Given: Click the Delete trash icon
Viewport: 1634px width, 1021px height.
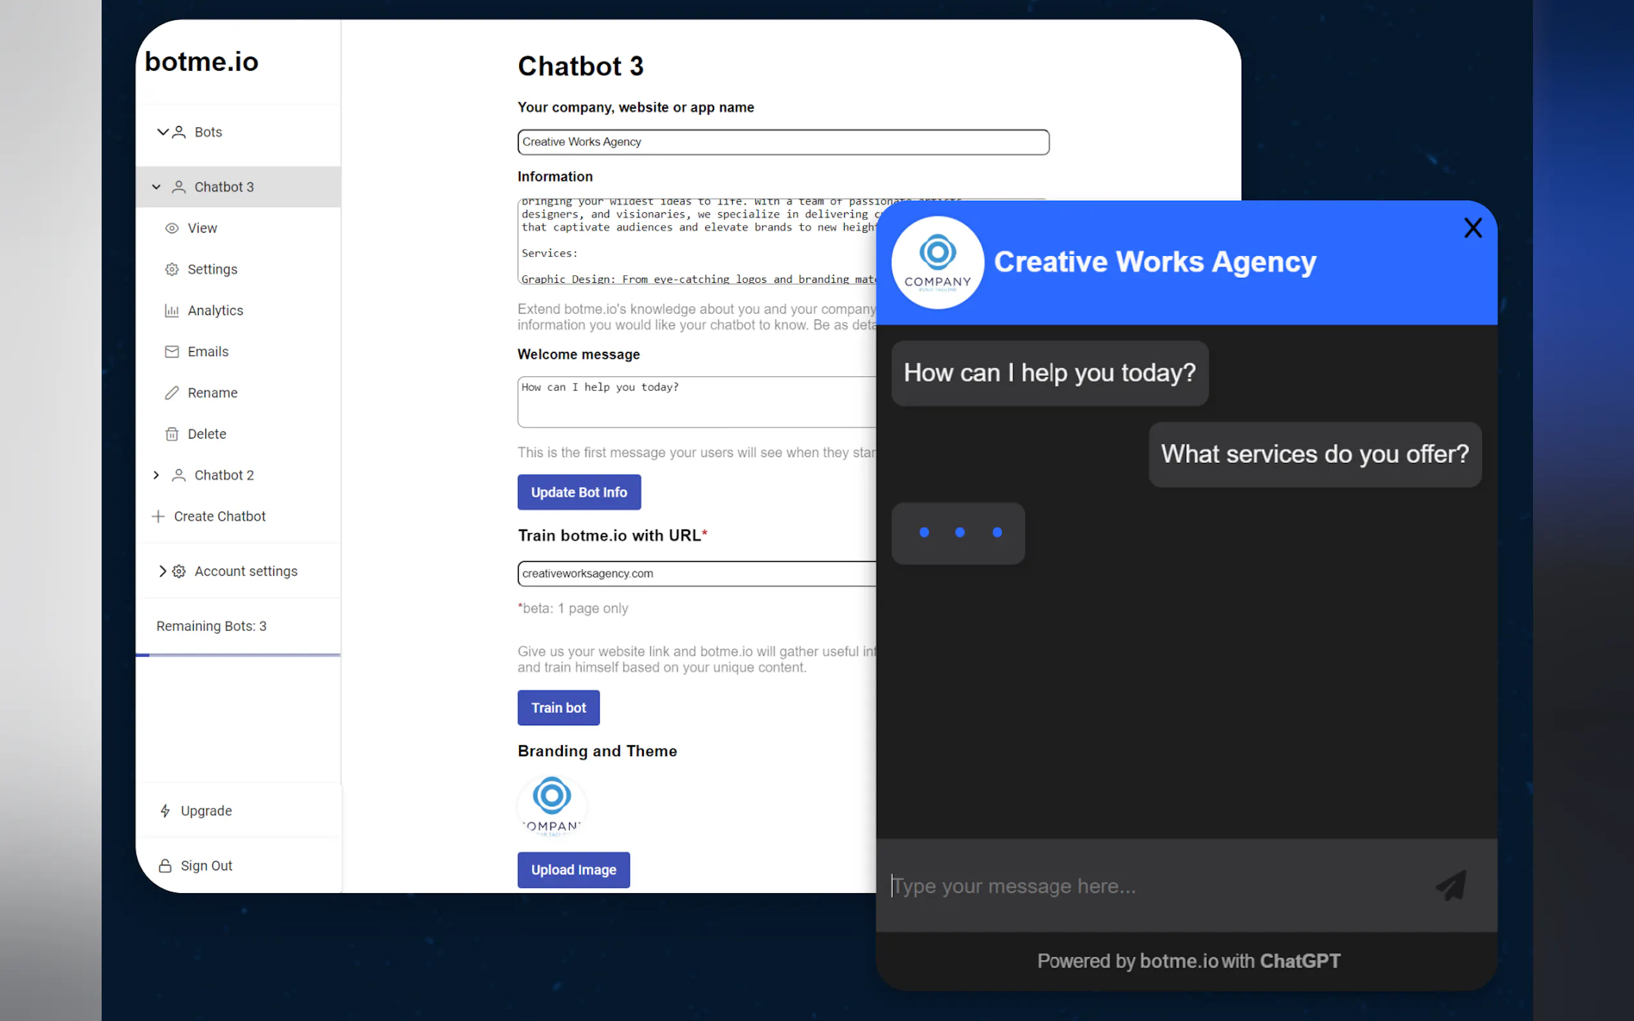Looking at the screenshot, I should pyautogui.click(x=172, y=434).
